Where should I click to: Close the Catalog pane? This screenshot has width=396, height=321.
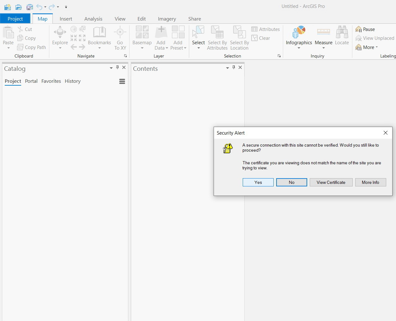click(x=124, y=67)
